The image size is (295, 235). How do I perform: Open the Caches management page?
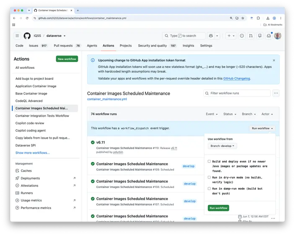click(26, 171)
